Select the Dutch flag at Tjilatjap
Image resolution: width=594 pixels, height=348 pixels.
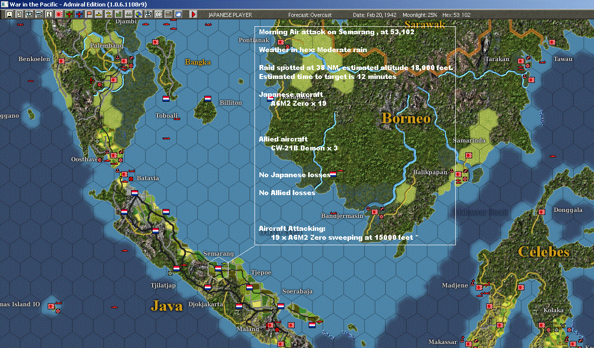click(176, 269)
